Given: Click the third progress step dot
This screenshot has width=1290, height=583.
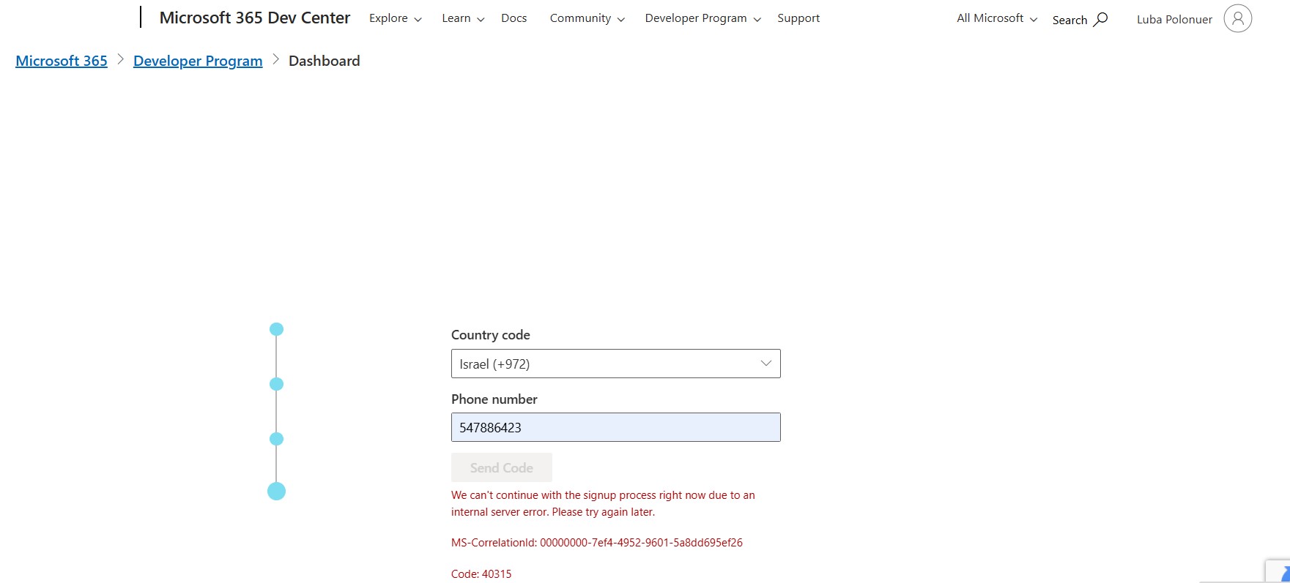Looking at the screenshot, I should [276, 439].
